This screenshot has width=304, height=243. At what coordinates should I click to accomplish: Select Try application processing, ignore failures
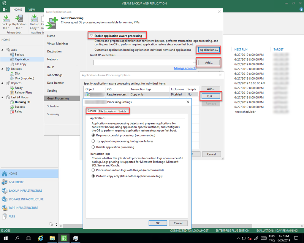point(93,141)
